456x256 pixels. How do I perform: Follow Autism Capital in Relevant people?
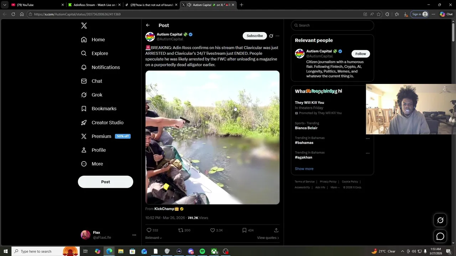361,54
